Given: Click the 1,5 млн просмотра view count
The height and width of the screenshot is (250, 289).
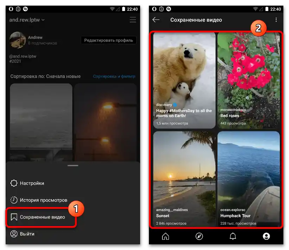Looking at the screenshot, I should point(172,123).
